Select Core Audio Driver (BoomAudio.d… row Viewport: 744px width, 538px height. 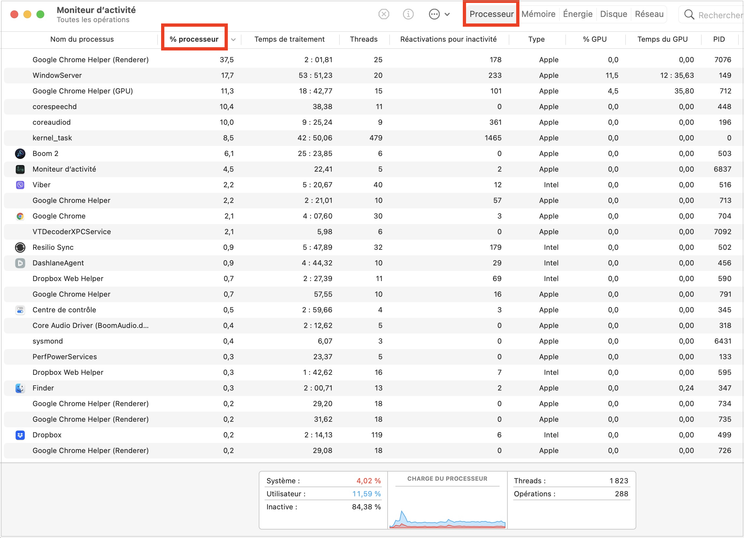coord(373,326)
